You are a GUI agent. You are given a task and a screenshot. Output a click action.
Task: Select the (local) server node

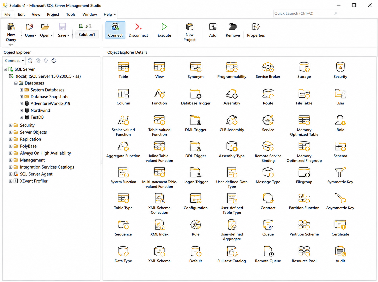click(48, 76)
